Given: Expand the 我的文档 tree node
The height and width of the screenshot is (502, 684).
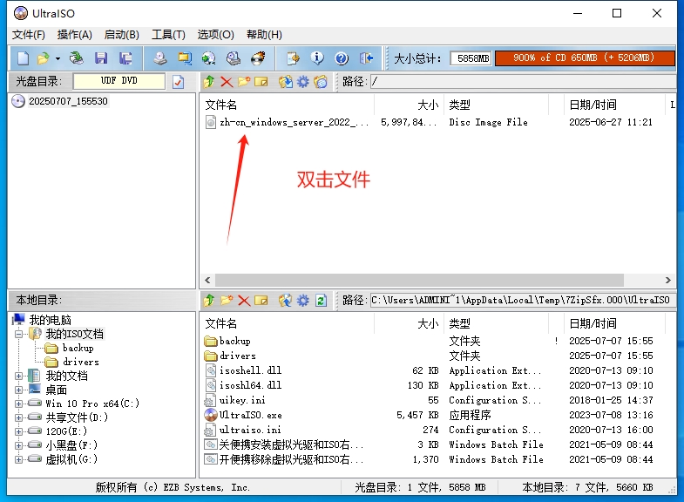Looking at the screenshot, I should (x=18, y=376).
